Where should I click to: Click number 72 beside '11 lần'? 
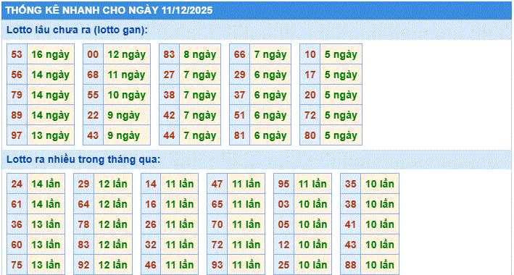(x=217, y=245)
